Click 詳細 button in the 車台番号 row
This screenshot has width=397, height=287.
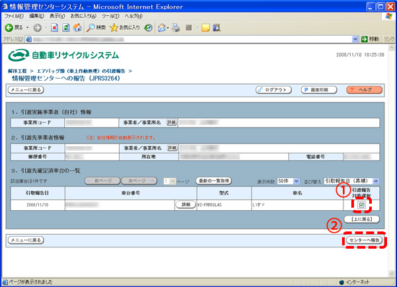click(185, 204)
